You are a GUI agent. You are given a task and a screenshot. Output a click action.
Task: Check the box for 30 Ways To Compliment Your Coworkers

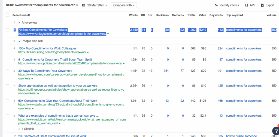coord(7,71)
